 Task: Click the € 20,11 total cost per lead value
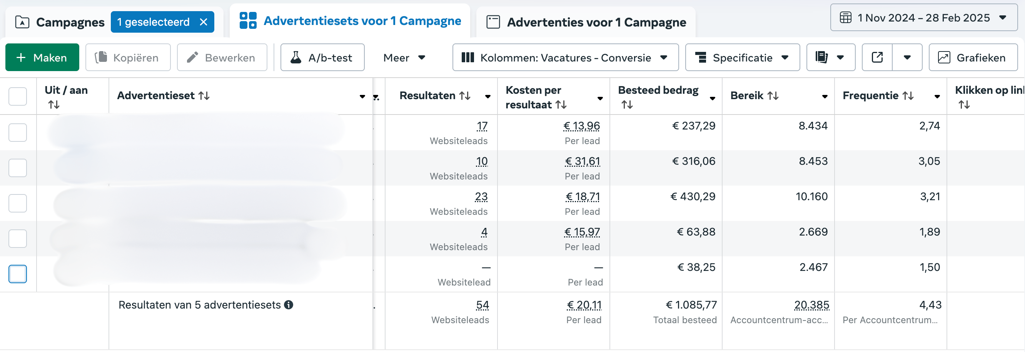(584, 305)
